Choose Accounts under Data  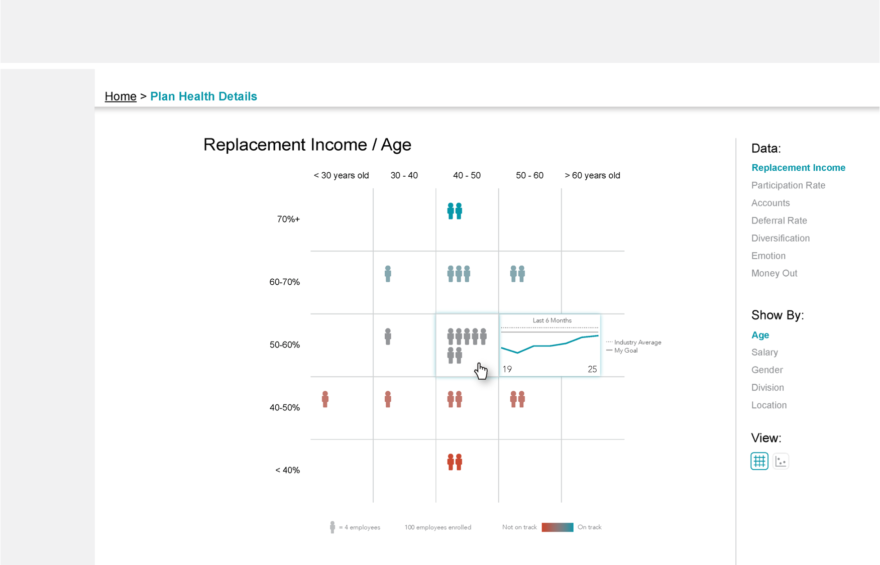click(771, 203)
